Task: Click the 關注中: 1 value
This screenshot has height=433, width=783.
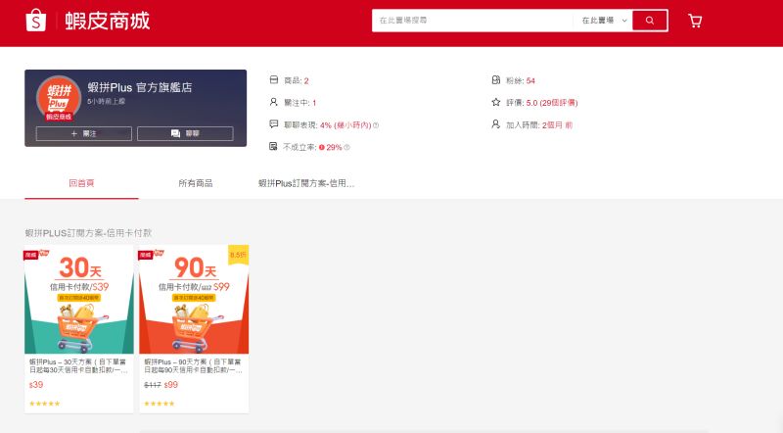Action: tap(314, 103)
